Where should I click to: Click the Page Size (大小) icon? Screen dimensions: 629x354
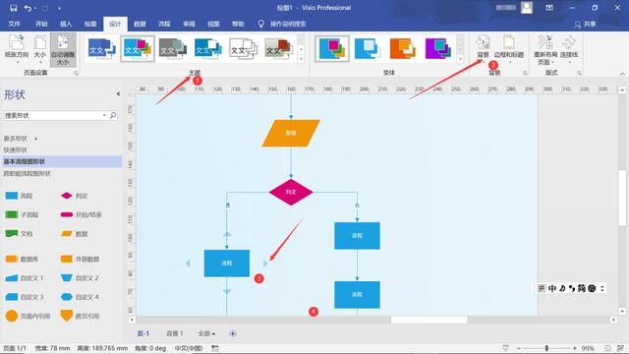click(39, 49)
